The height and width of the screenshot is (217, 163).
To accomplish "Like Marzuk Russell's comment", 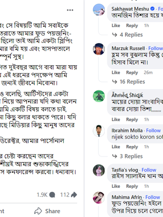I will tap(116, 73).
